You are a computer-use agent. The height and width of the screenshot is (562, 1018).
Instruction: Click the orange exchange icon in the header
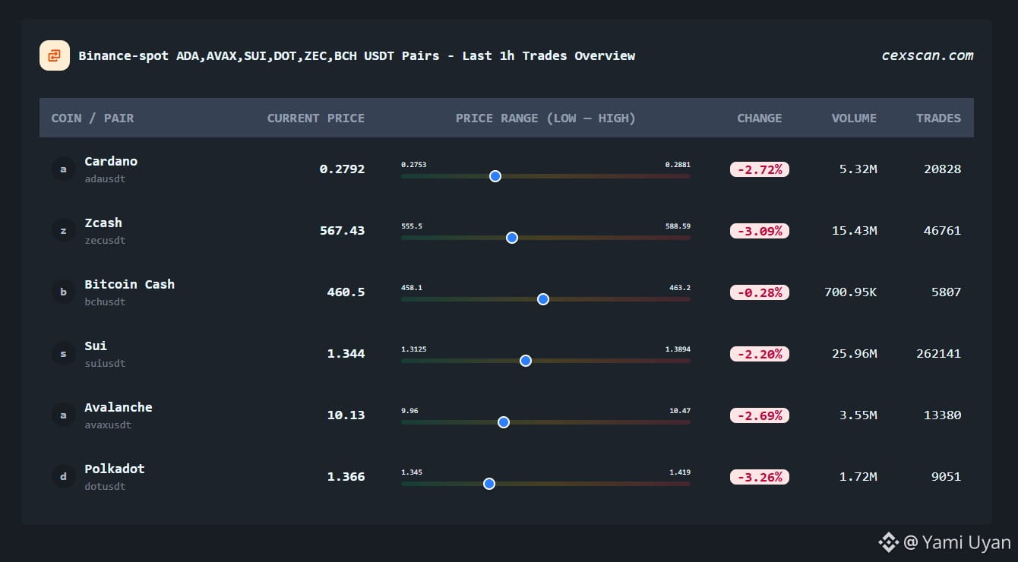(55, 55)
